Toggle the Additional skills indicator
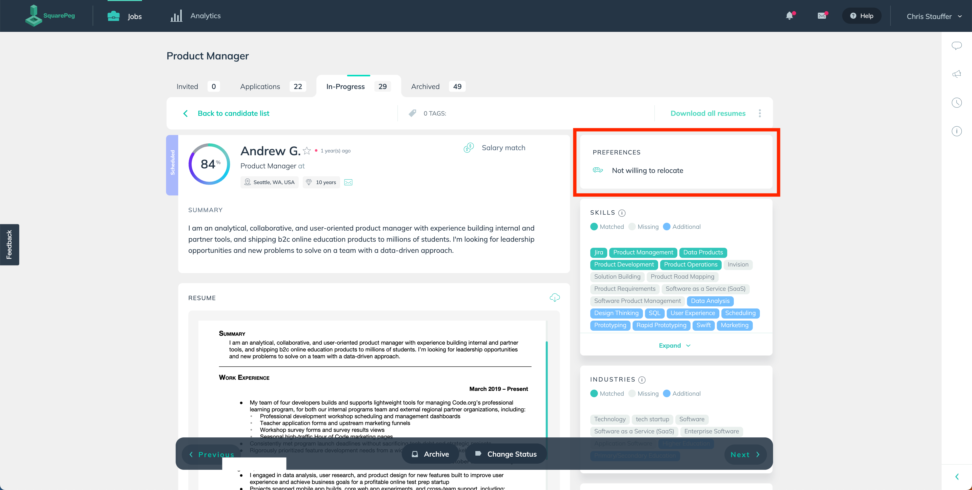Image resolution: width=972 pixels, height=490 pixels. pos(667,226)
